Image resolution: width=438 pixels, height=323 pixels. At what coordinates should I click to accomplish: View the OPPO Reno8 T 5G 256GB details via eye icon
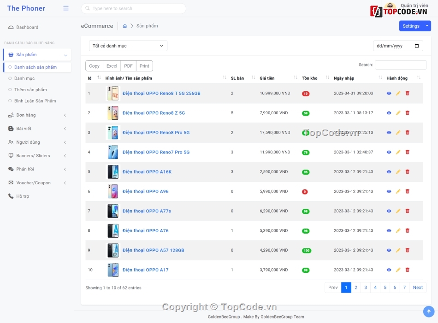click(x=389, y=94)
